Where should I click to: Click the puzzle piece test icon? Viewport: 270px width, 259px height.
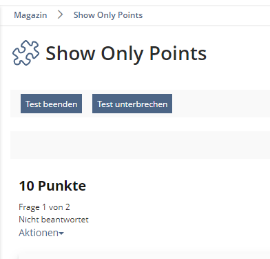pos(25,52)
